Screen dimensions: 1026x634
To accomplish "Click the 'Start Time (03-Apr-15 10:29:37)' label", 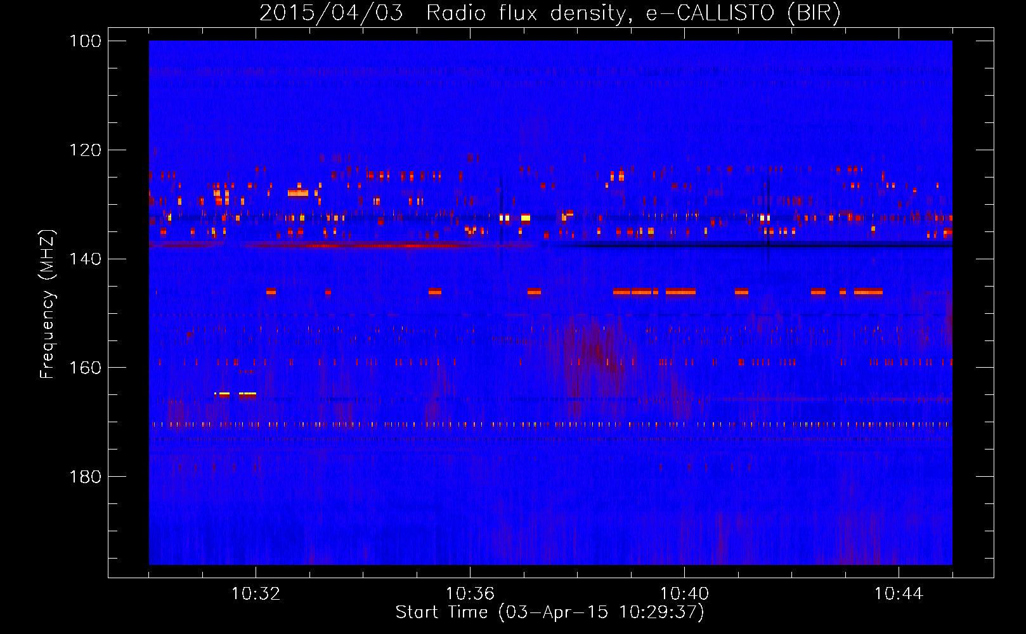I will [x=550, y=612].
